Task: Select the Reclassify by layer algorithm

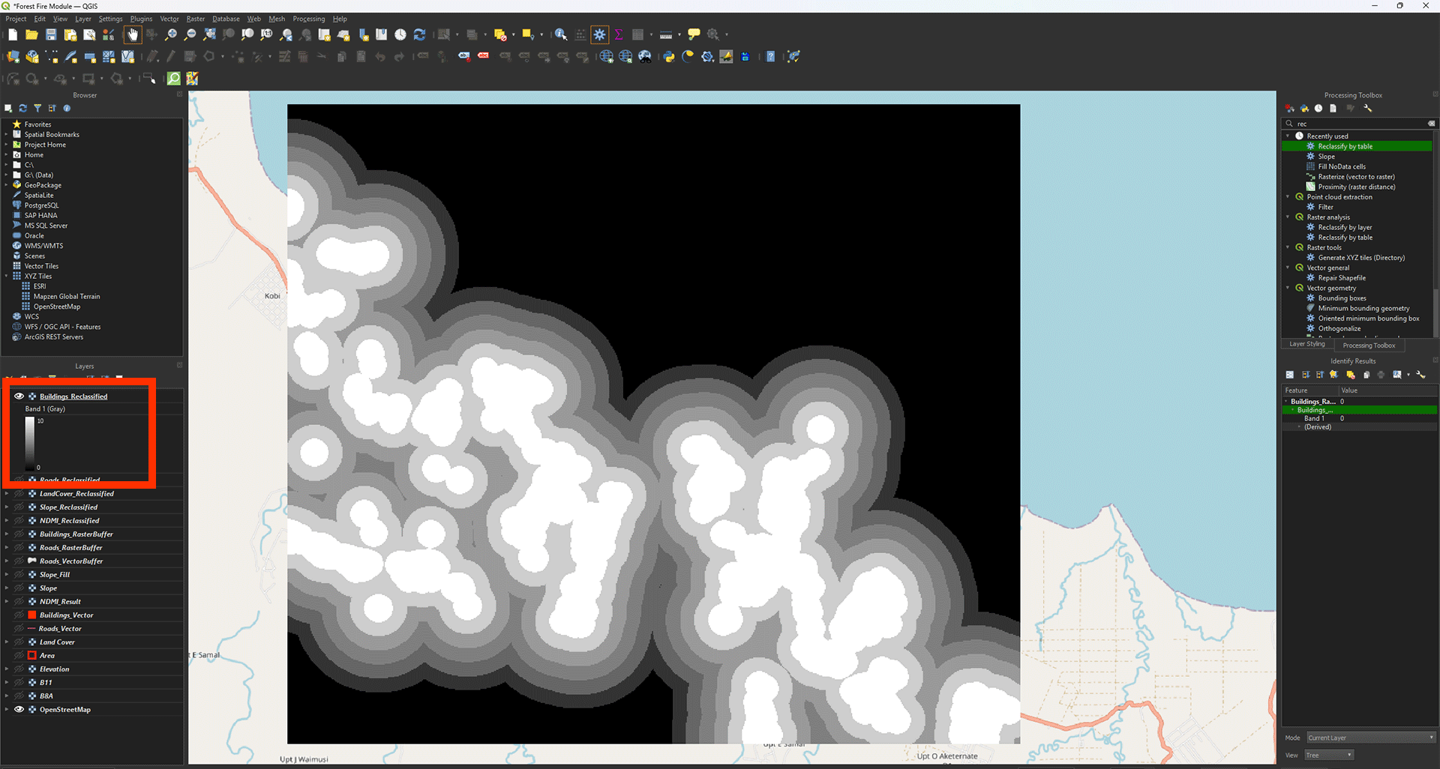Action: [x=1345, y=227]
